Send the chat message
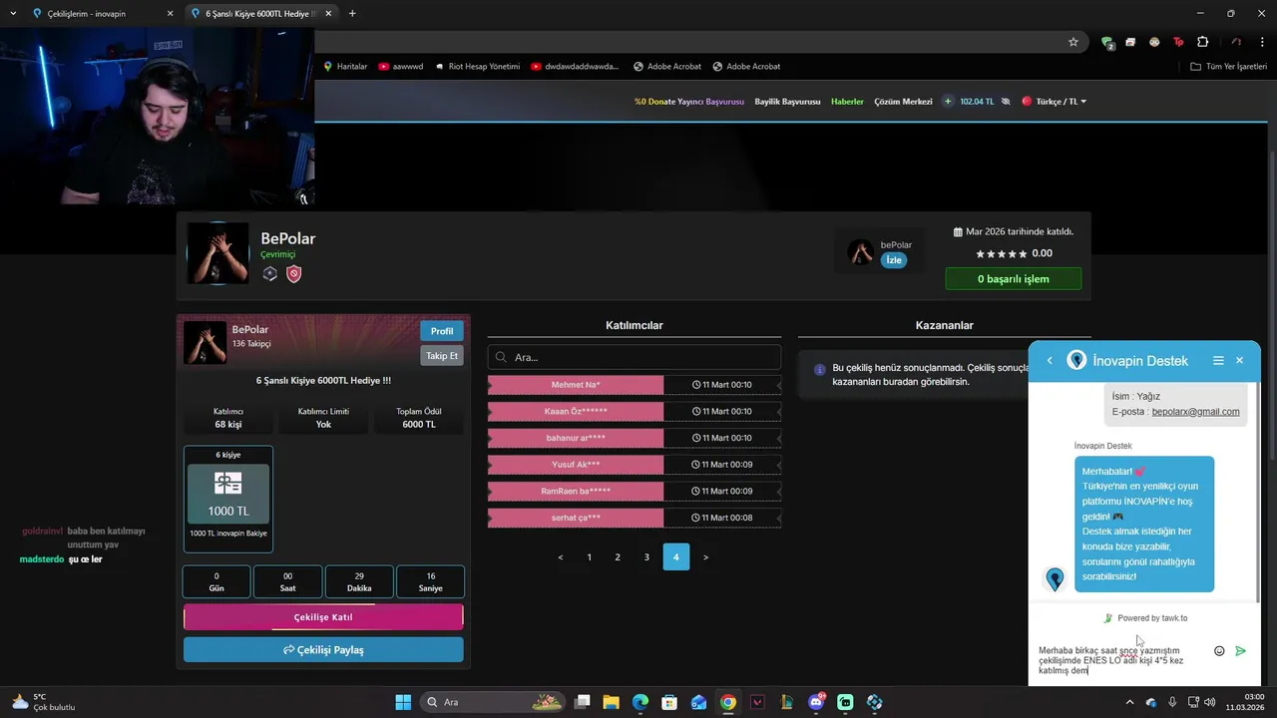The height and width of the screenshot is (718, 1277). [x=1241, y=651]
